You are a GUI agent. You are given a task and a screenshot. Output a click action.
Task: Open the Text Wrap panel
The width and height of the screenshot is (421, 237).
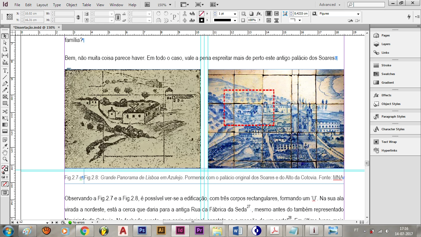(389, 142)
